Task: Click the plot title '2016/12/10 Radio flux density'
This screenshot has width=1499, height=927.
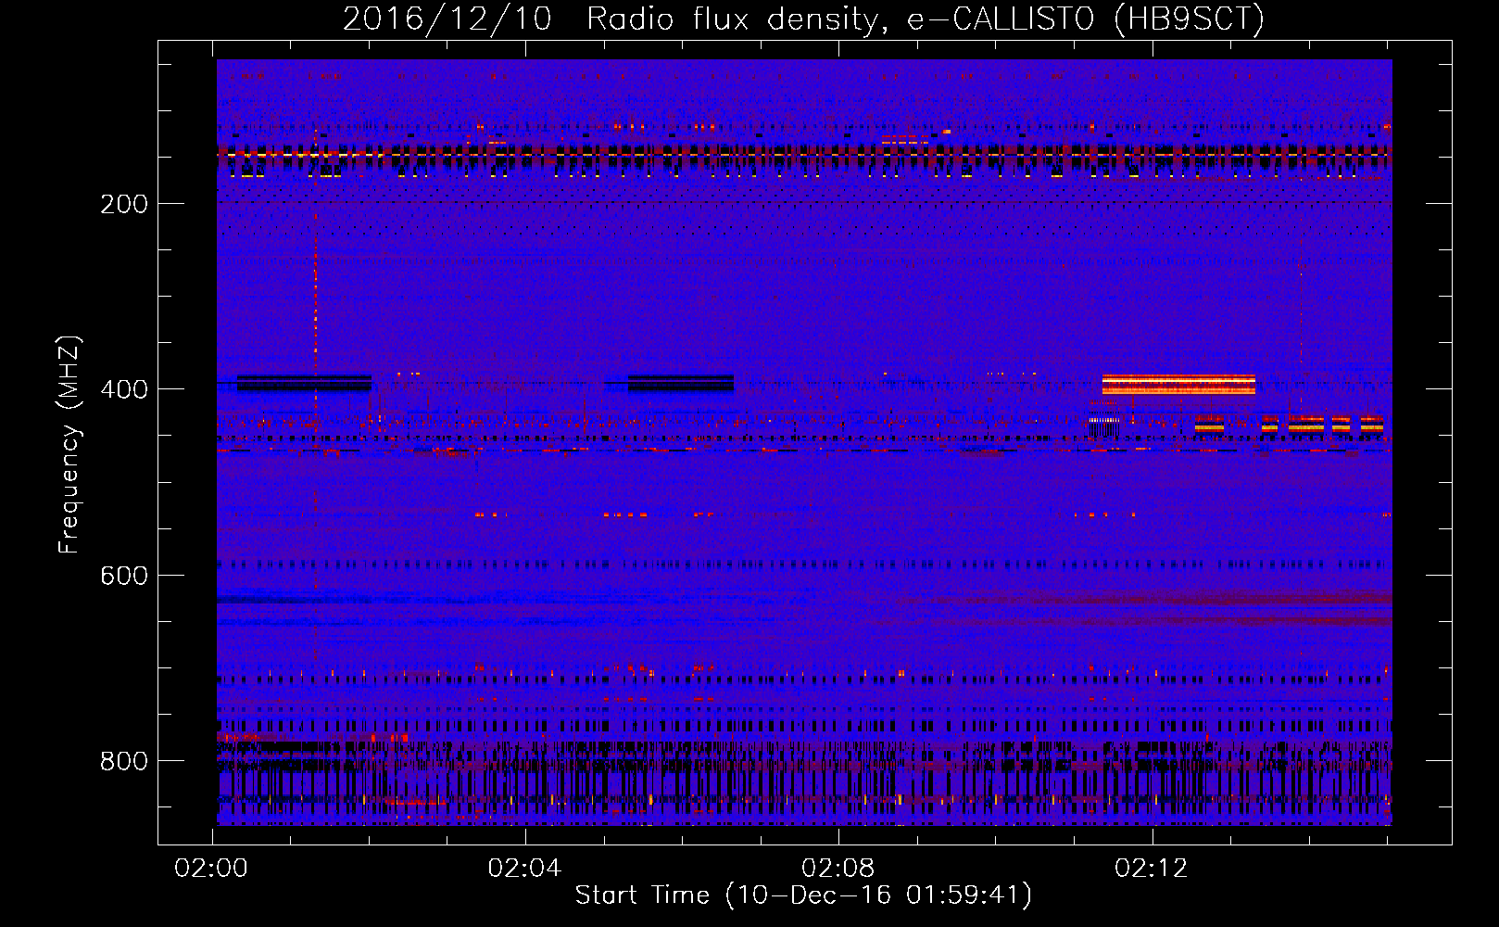Action: click(803, 19)
